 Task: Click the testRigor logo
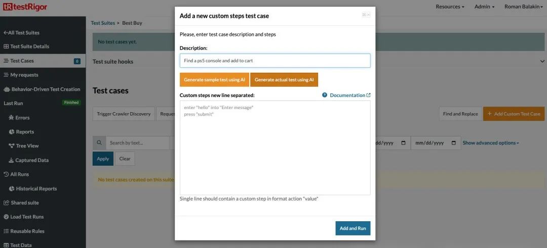point(25,6)
